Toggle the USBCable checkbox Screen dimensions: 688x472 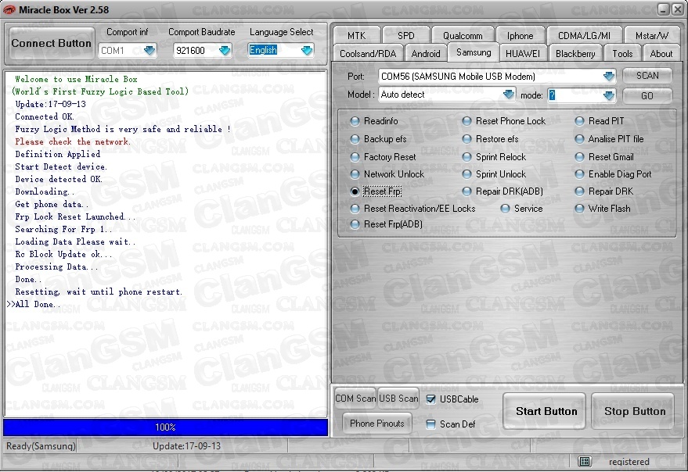pyautogui.click(x=430, y=399)
